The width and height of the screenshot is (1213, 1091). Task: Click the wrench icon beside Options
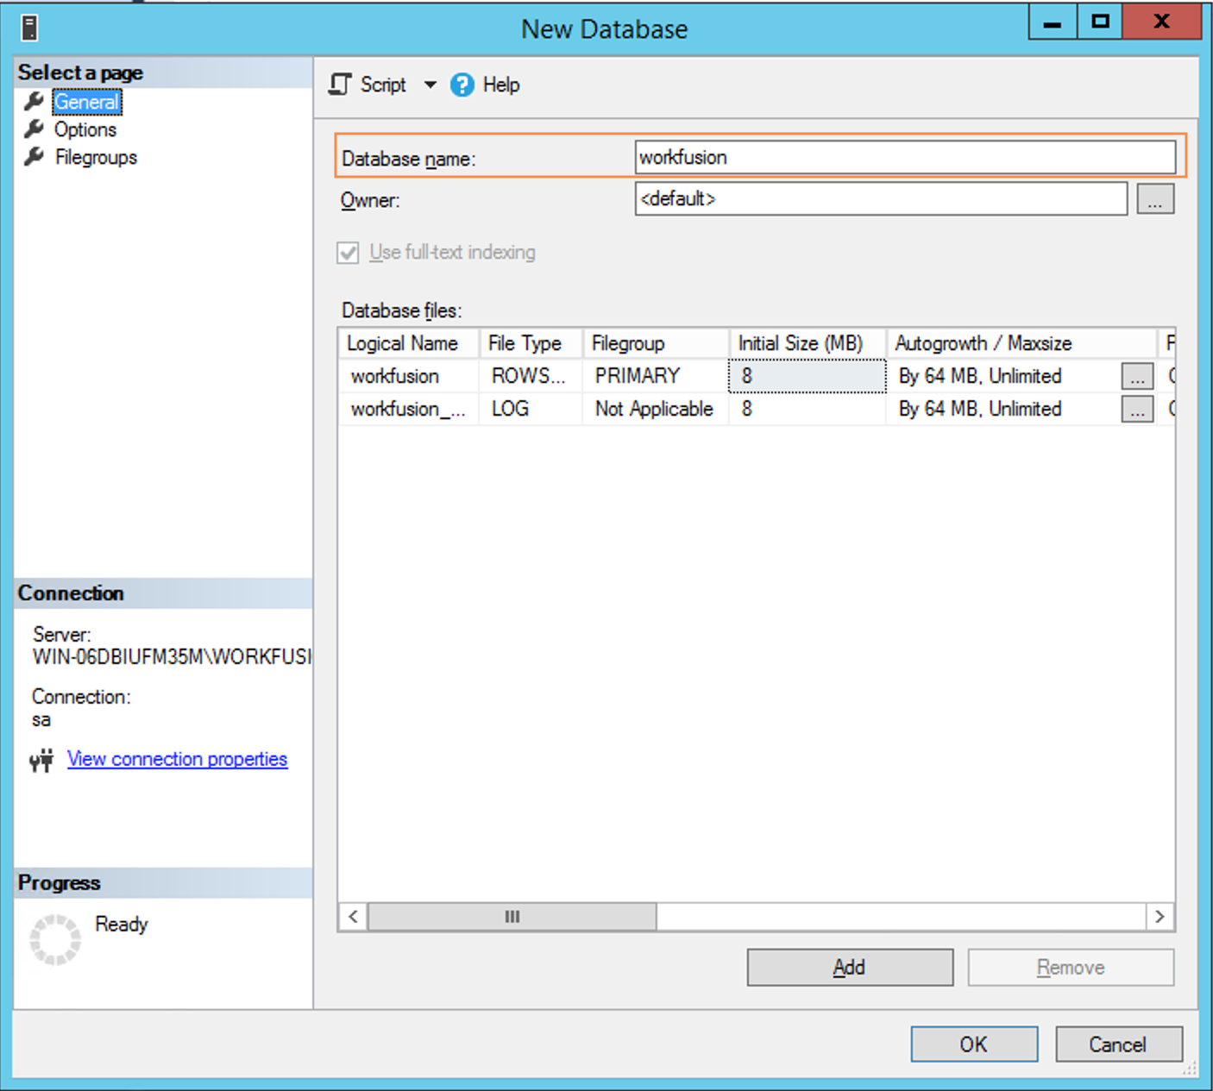[35, 129]
